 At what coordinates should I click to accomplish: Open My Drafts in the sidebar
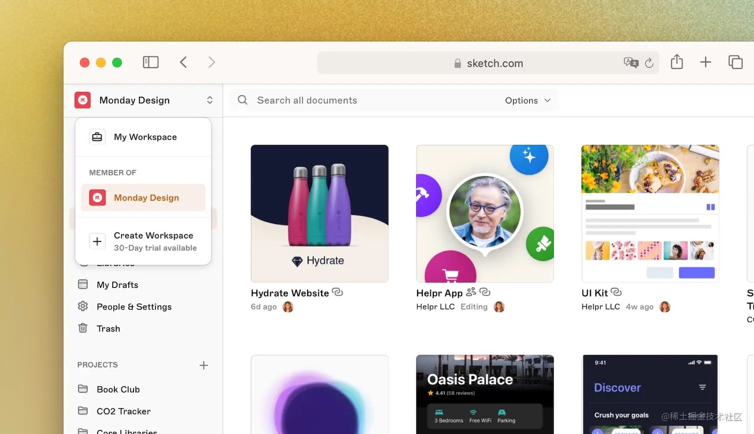point(117,285)
